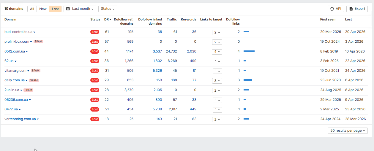Expand menu caret next to 2ua.in.ua
374x151 pixels.
pos(21,90)
